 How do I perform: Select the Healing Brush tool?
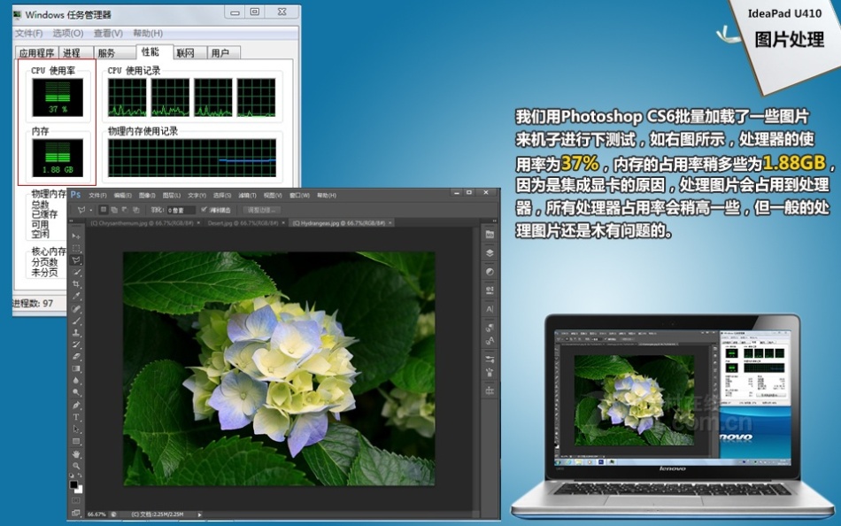[x=76, y=309]
